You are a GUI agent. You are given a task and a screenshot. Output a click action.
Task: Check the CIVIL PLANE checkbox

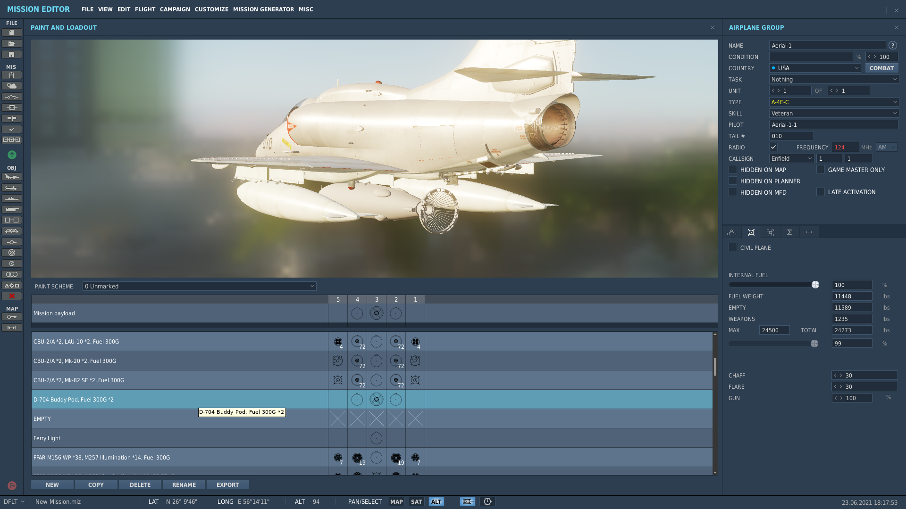point(733,247)
